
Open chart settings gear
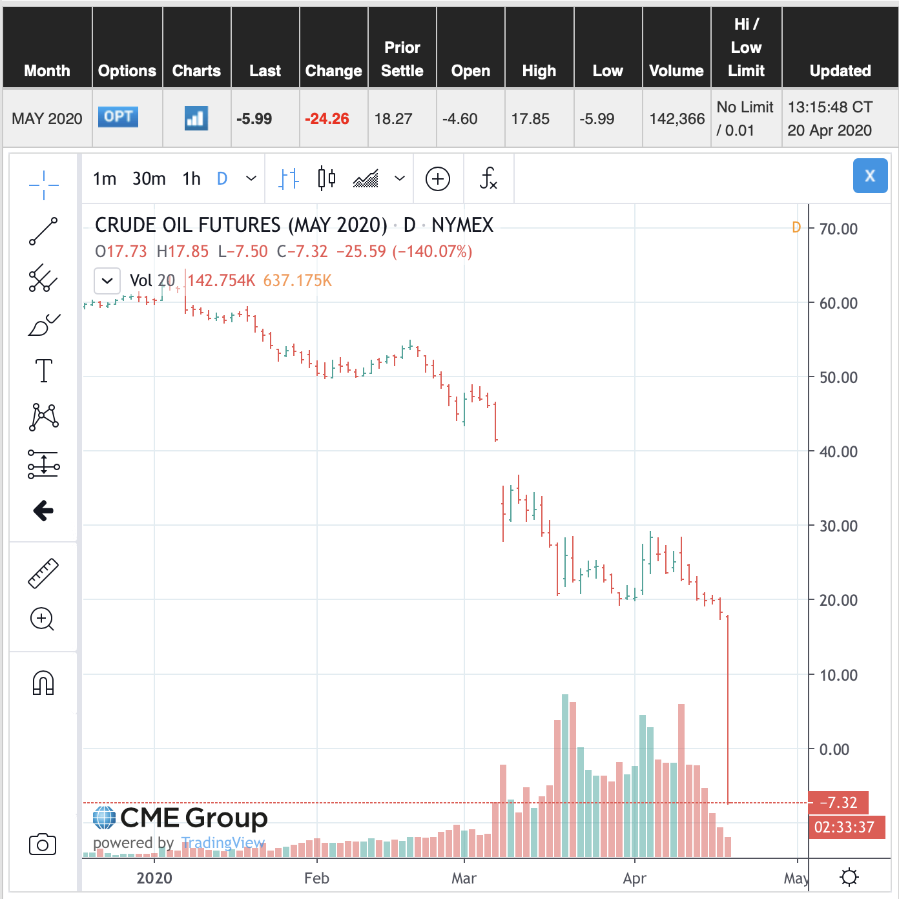pyautogui.click(x=849, y=877)
